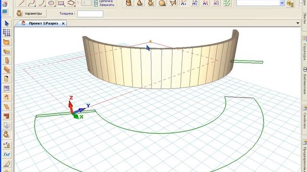The width and height of the screenshot is (307, 172).
Task: Select the wall tool in sidebar
Action: (6, 42)
